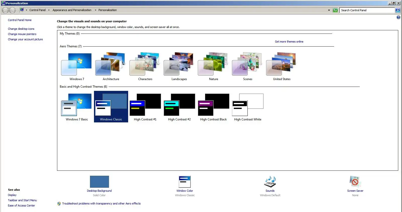
Task: Select the High Contrast #1 theme
Action: click(145, 107)
